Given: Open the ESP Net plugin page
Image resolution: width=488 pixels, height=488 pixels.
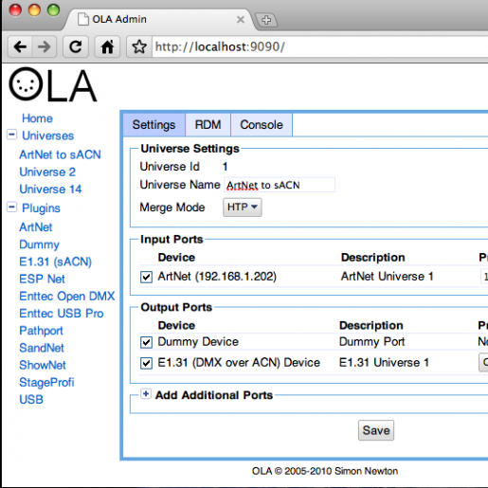Looking at the screenshot, I should [x=42, y=279].
